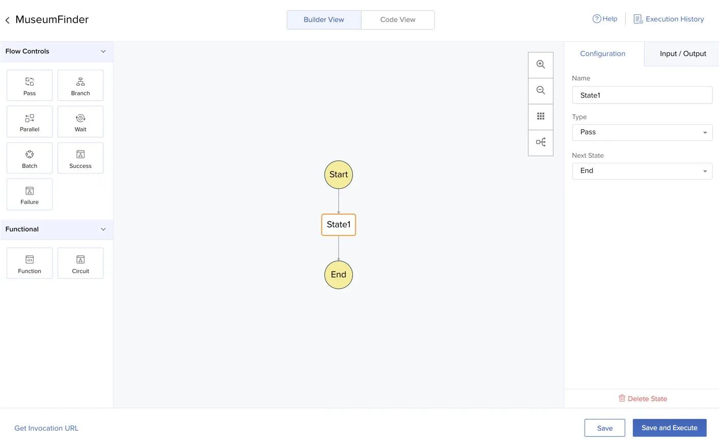Open the Next State dropdown
Screen dimensions: 719x446
click(x=642, y=171)
